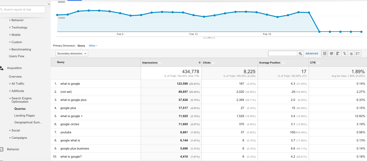Expand the Mobile sidebar item
The width and height of the screenshot is (367, 161).
click(10, 35)
